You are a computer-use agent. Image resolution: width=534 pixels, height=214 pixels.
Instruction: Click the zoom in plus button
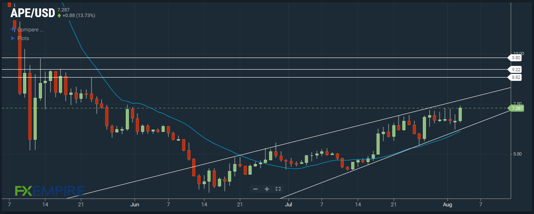pyautogui.click(x=267, y=189)
